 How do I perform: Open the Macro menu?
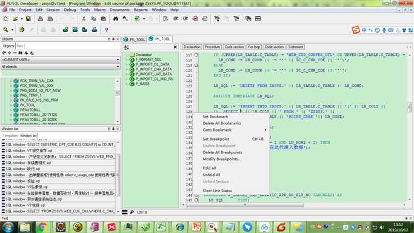pyautogui.click(x=100, y=10)
